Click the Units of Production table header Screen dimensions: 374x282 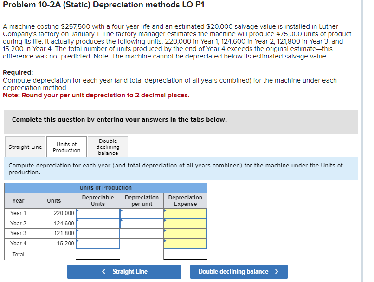point(105,188)
